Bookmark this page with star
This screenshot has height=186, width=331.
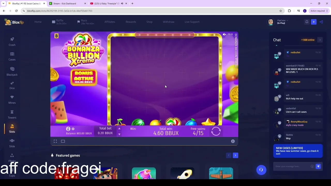click(x=281, y=11)
